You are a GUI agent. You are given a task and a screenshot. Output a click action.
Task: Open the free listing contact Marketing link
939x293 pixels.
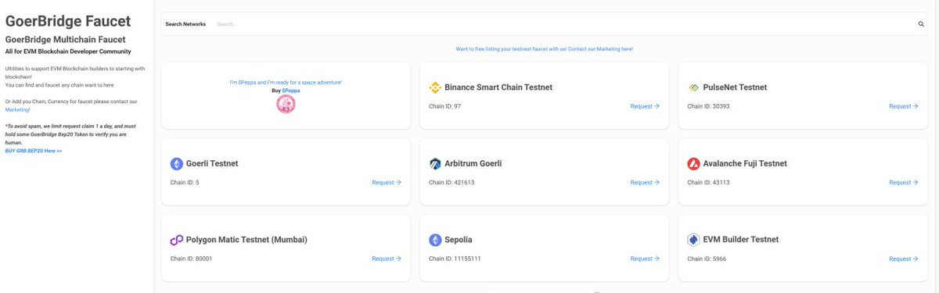[544, 48]
